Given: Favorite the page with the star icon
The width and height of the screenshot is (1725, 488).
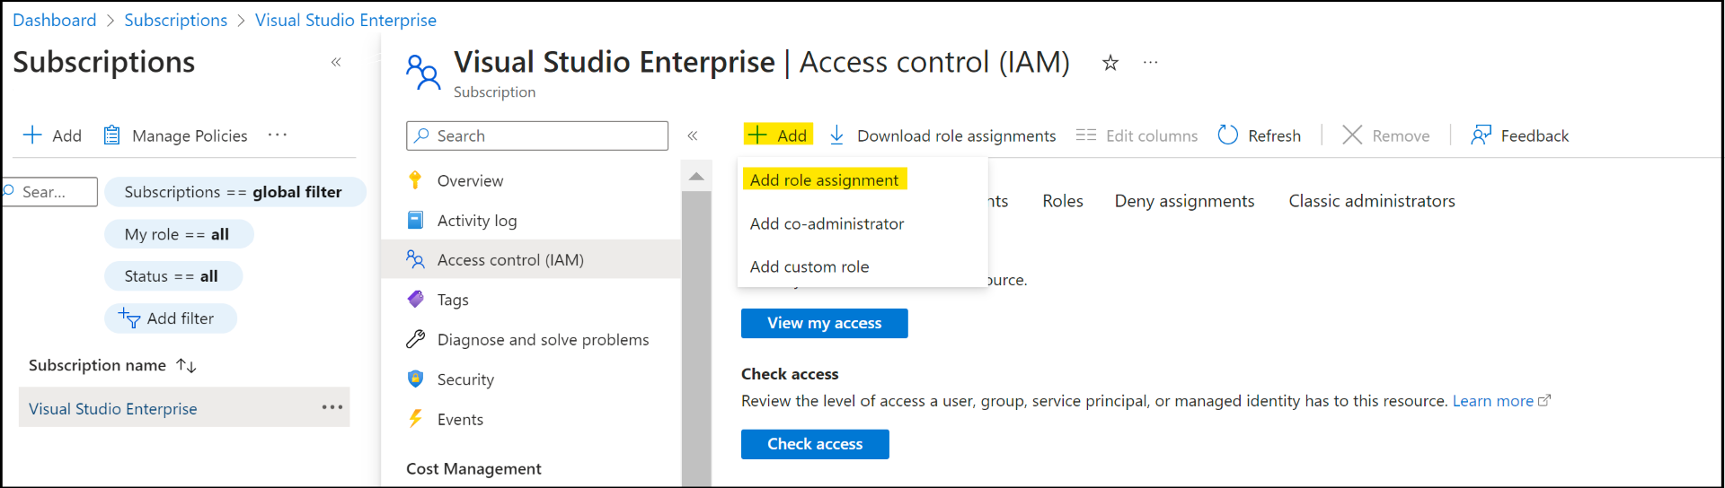Looking at the screenshot, I should 1110,63.
